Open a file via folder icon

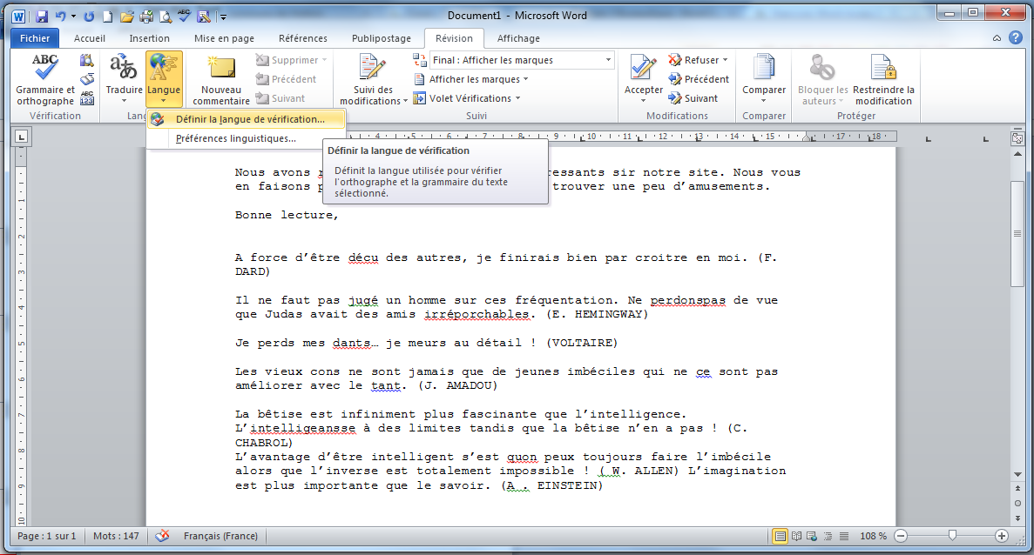pyautogui.click(x=126, y=16)
